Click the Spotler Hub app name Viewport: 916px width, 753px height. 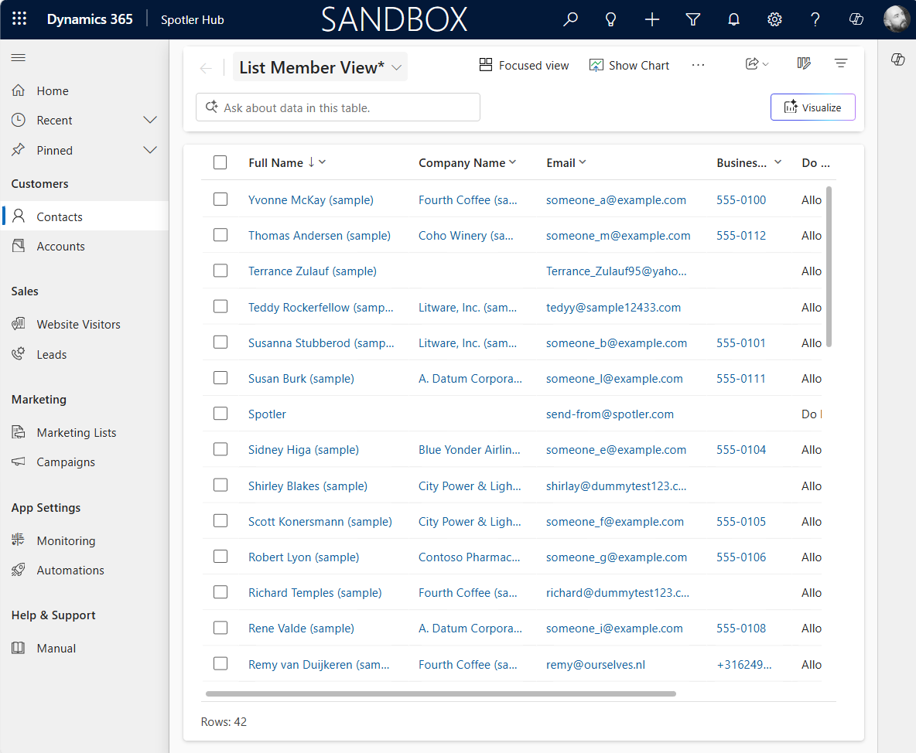point(192,20)
